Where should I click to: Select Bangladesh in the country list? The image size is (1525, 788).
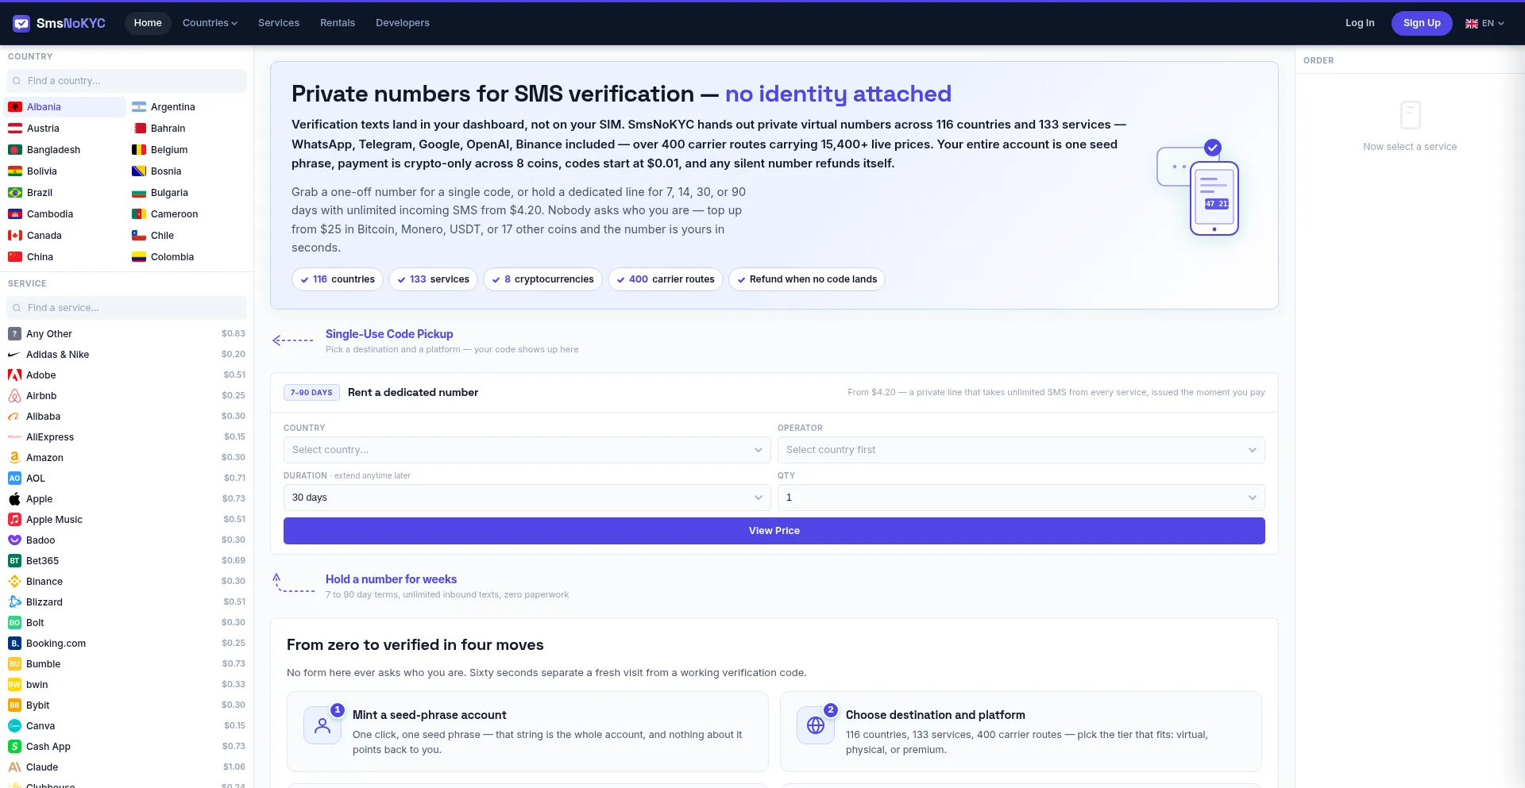point(65,150)
